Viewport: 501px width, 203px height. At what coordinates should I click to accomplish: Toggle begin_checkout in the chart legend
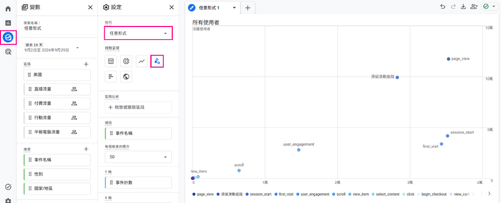click(431, 194)
